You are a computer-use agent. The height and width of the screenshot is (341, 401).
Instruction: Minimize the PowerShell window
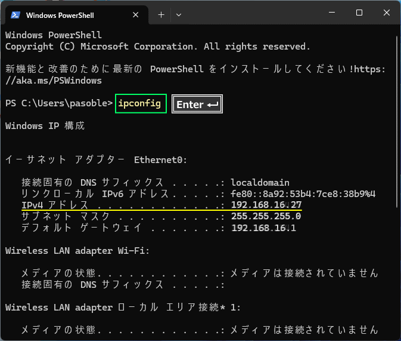coord(332,13)
